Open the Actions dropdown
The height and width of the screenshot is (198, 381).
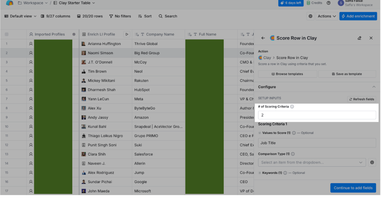(x=327, y=16)
